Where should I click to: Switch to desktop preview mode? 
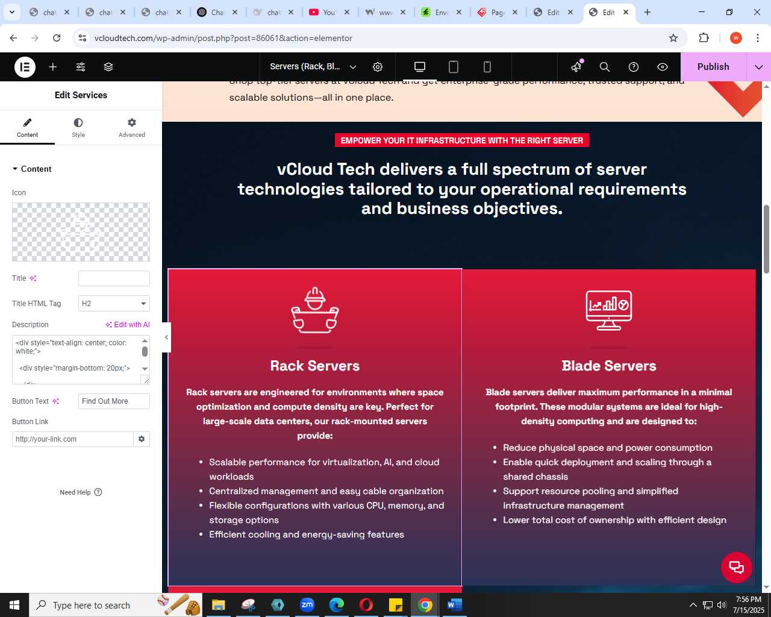[420, 67]
